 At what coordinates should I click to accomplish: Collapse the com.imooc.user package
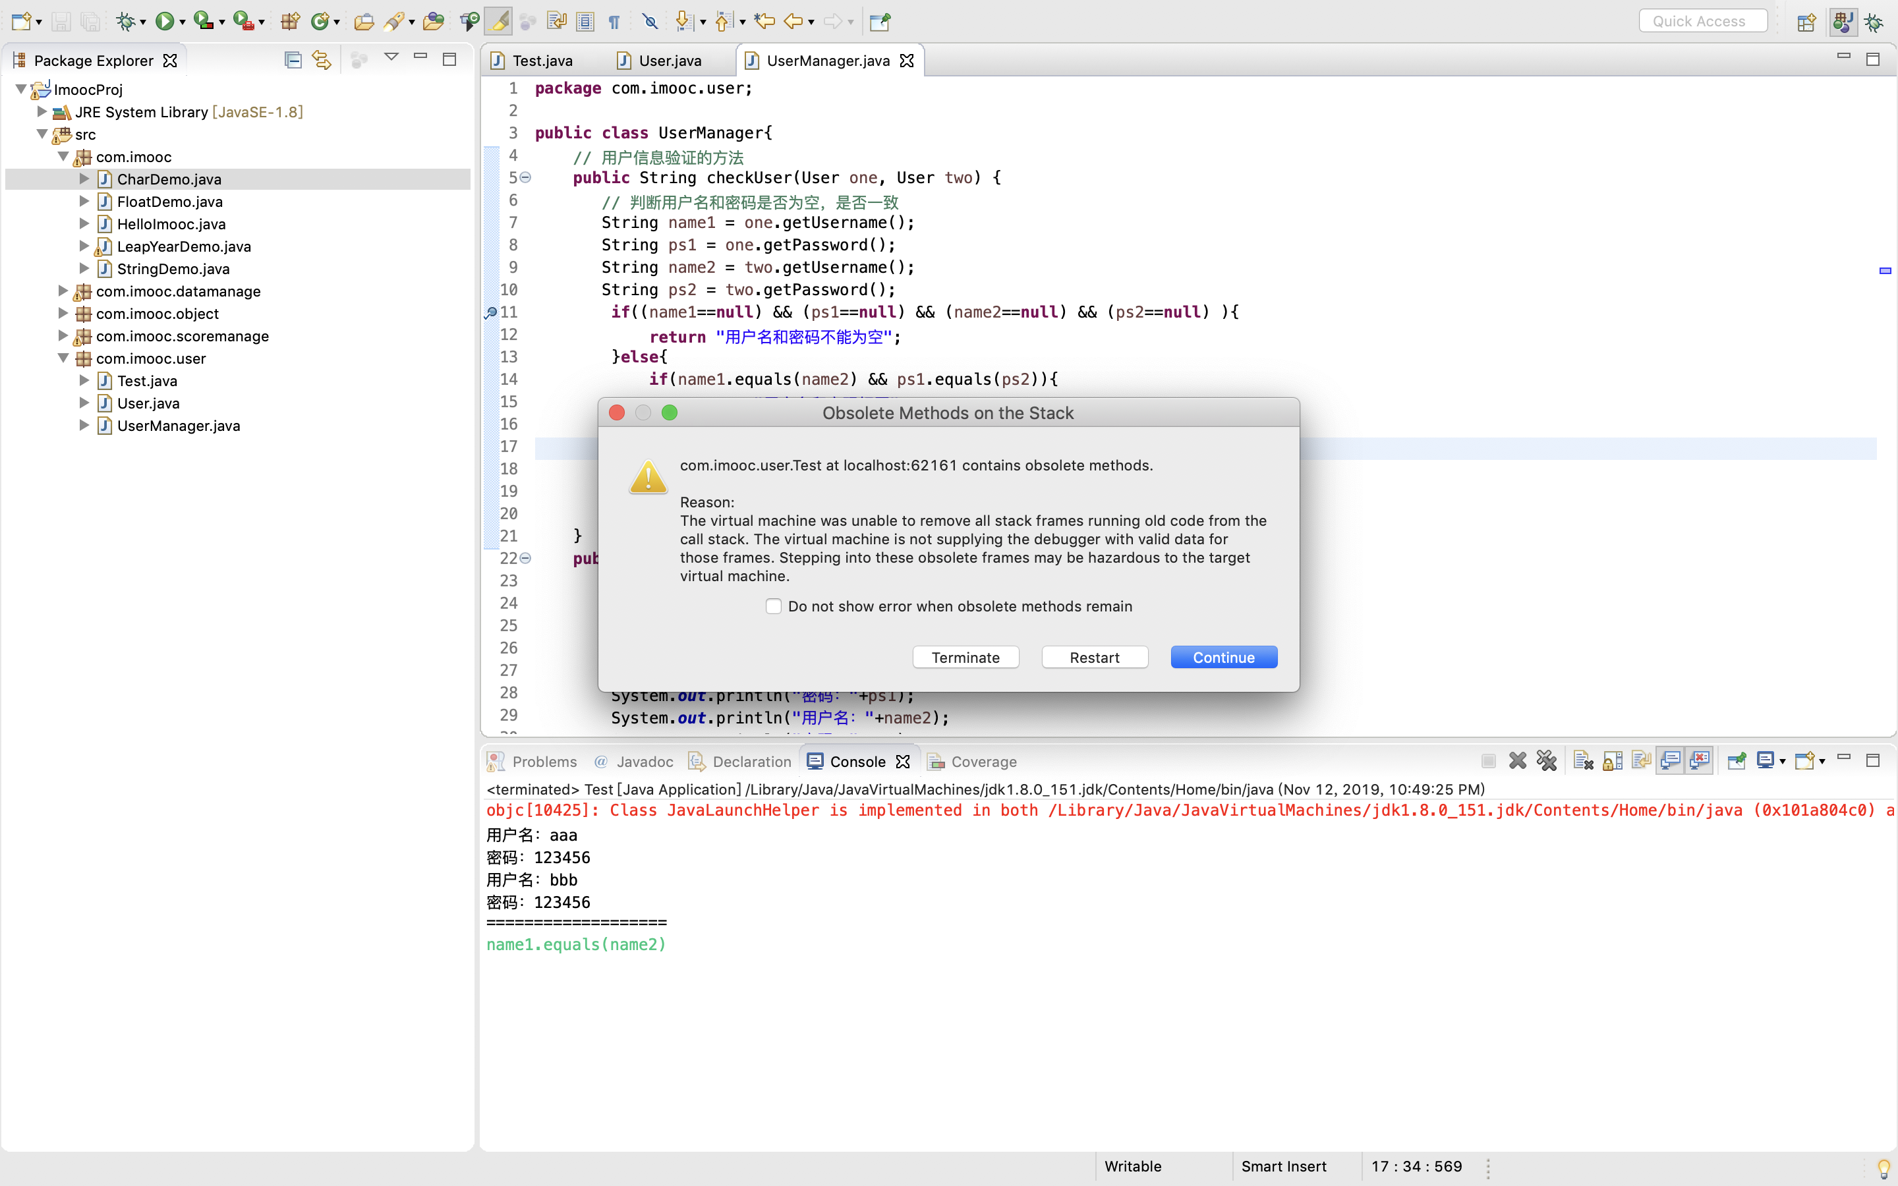[63, 358]
